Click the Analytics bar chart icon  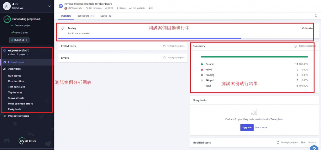5,69
